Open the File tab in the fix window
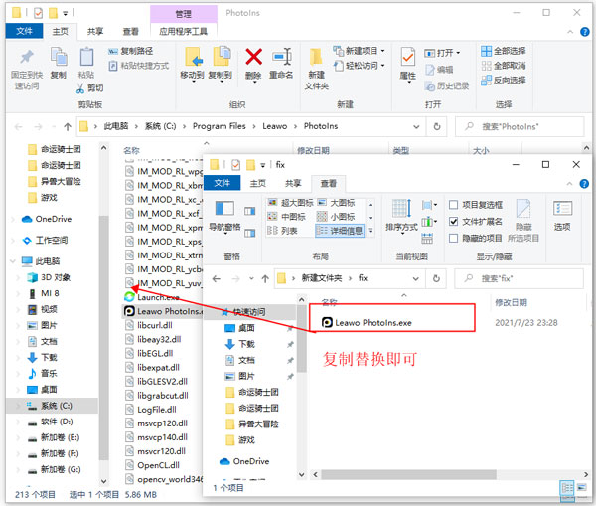 click(x=222, y=183)
